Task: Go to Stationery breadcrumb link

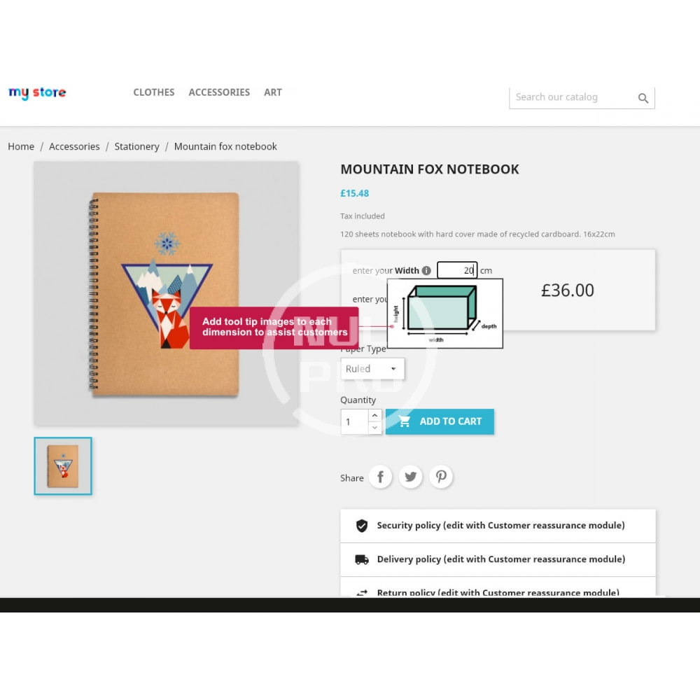Action: click(x=136, y=146)
